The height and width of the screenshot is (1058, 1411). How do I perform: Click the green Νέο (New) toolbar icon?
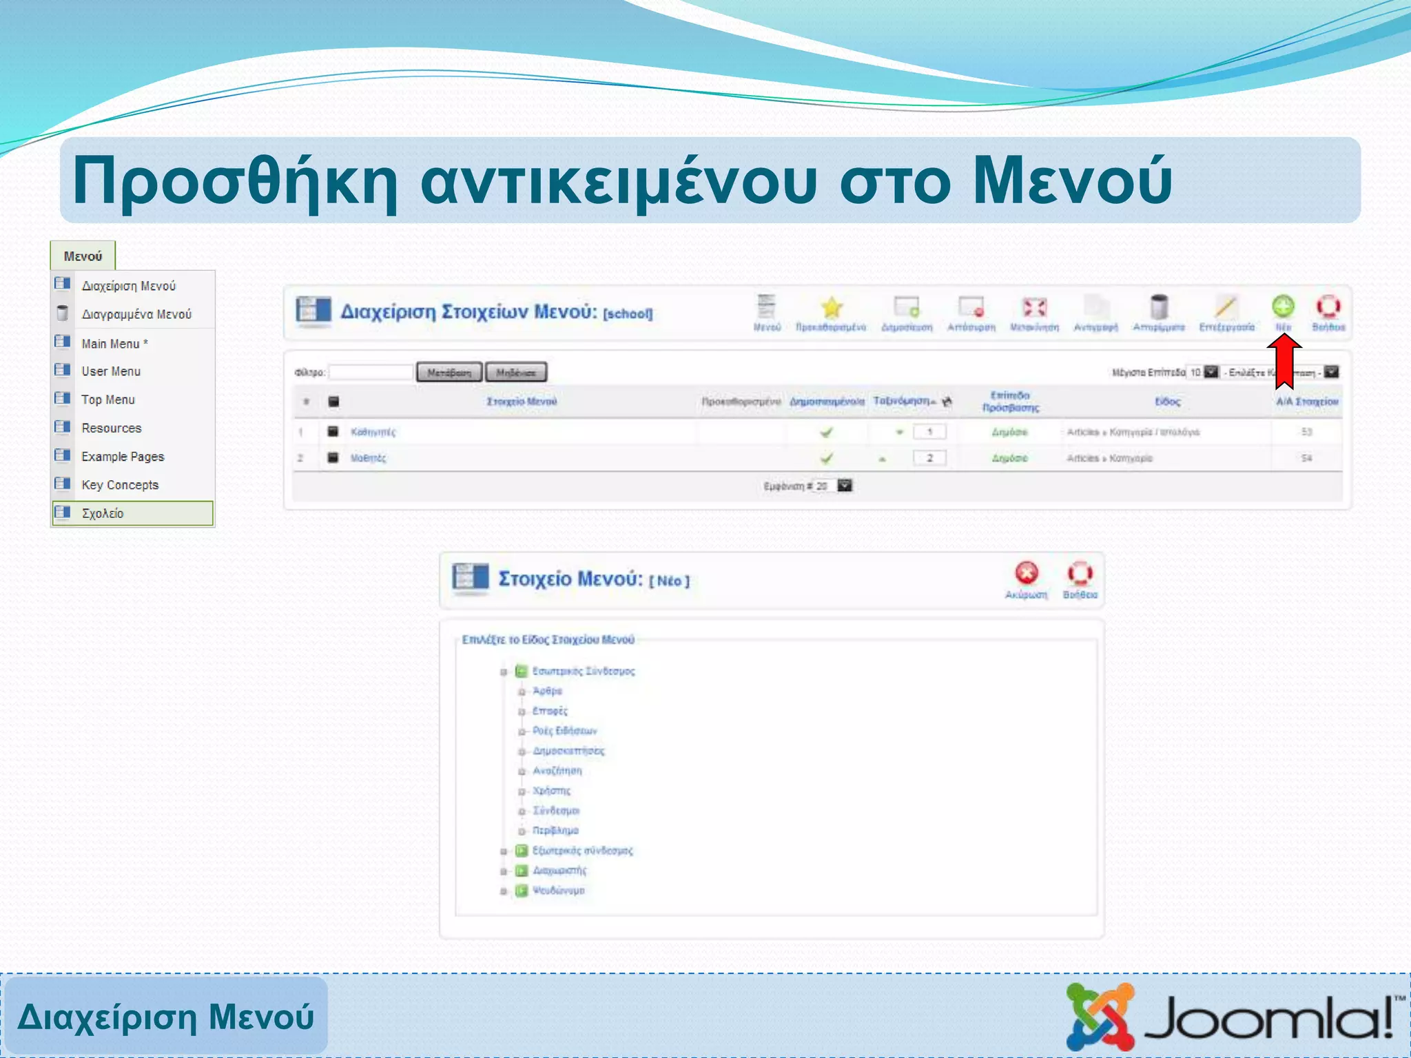click(1282, 307)
